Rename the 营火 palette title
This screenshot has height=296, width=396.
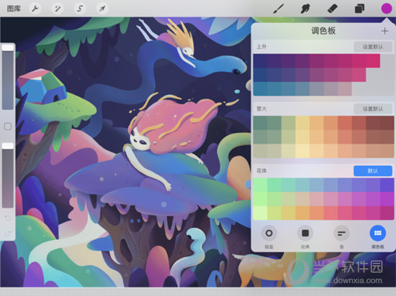coord(261,108)
